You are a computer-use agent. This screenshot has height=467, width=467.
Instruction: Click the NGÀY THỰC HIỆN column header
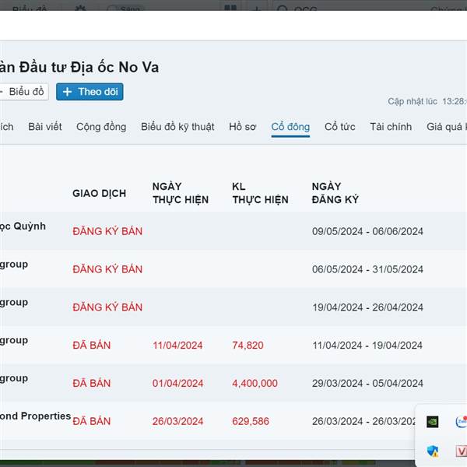tap(181, 193)
